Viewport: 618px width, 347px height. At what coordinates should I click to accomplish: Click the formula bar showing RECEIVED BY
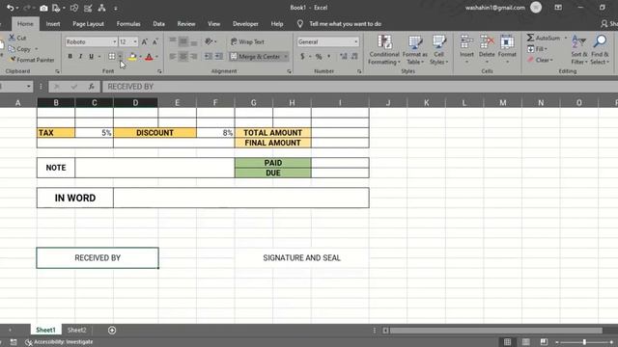tap(360, 87)
